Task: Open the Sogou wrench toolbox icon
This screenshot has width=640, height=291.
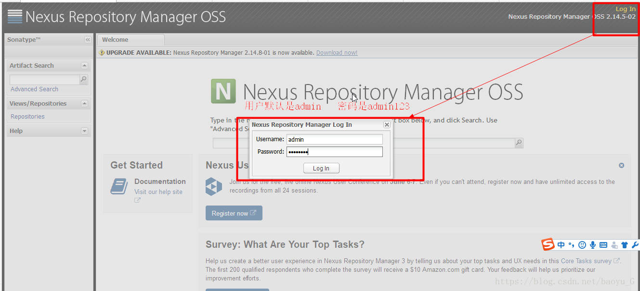Action: (x=635, y=245)
